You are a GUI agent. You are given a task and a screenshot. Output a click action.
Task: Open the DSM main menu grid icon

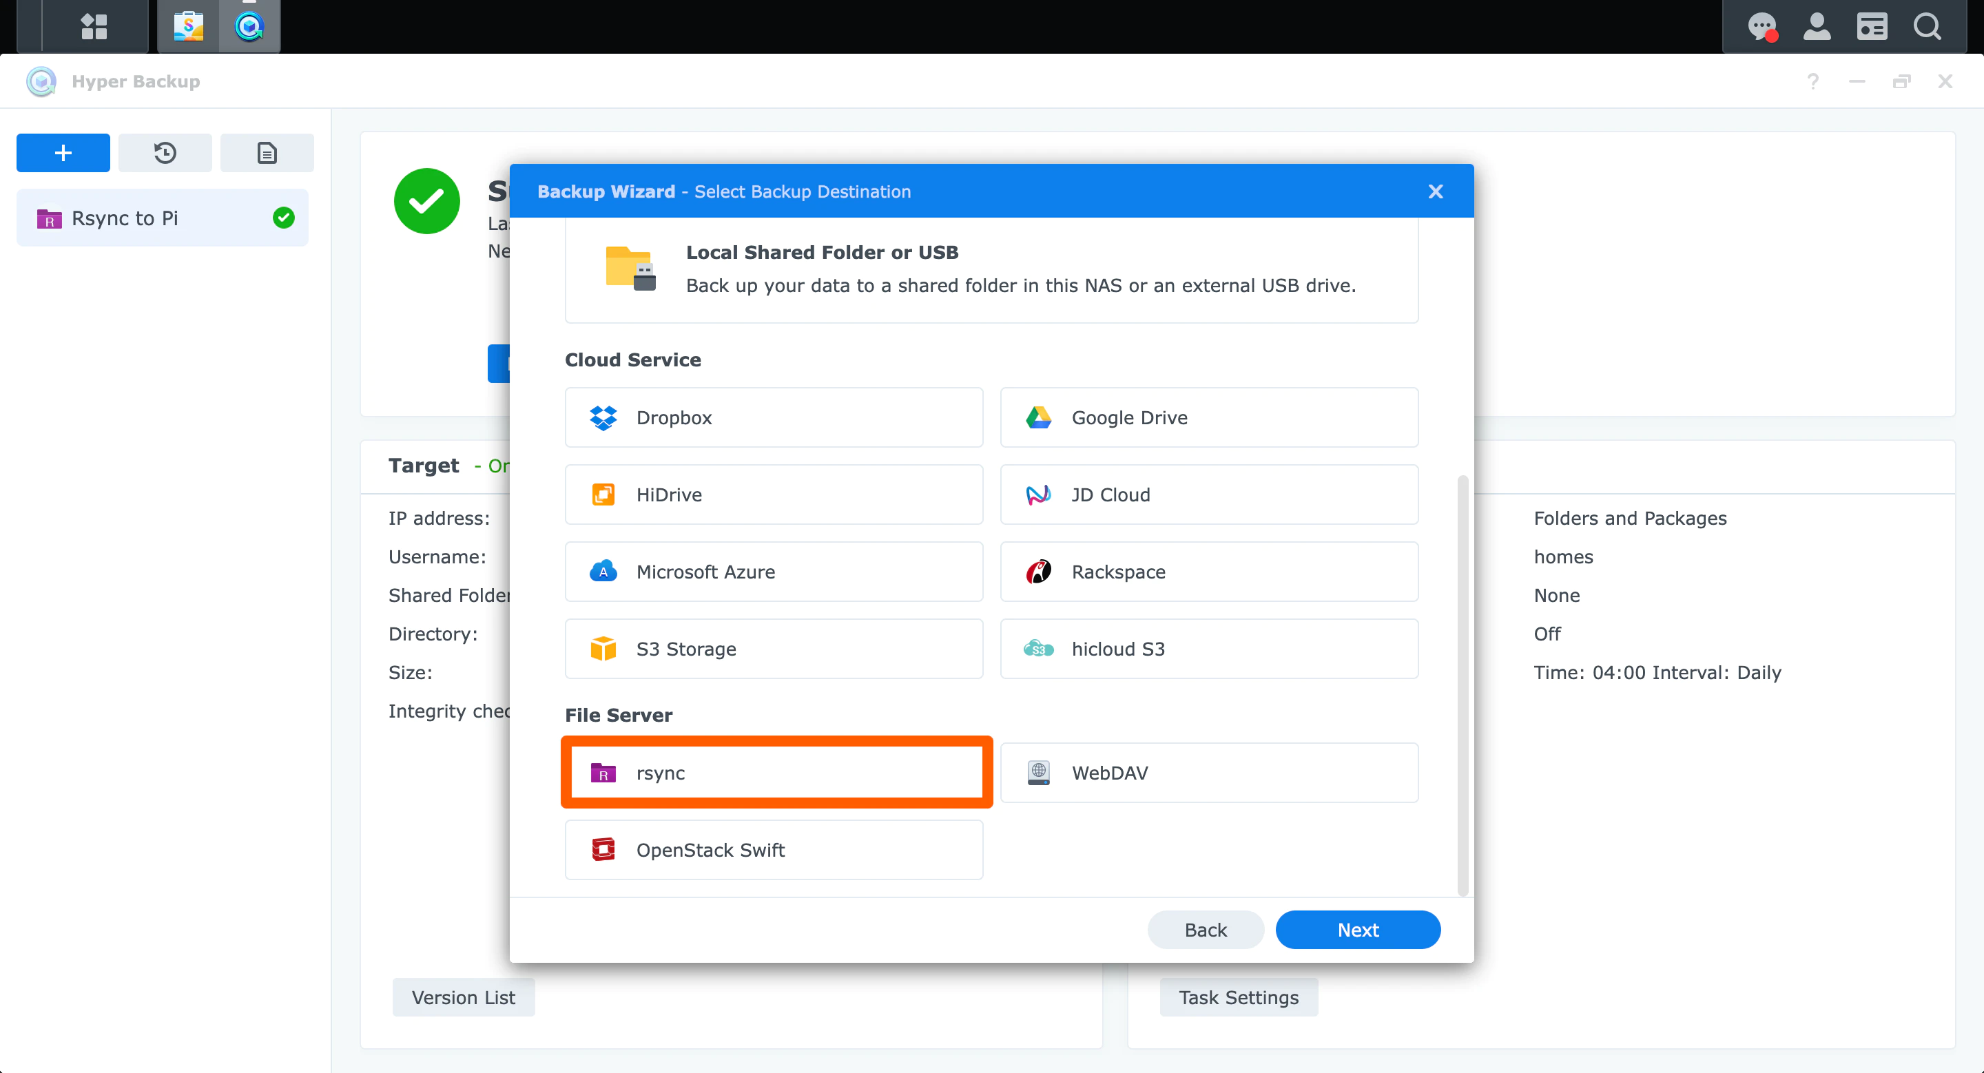[x=94, y=26]
